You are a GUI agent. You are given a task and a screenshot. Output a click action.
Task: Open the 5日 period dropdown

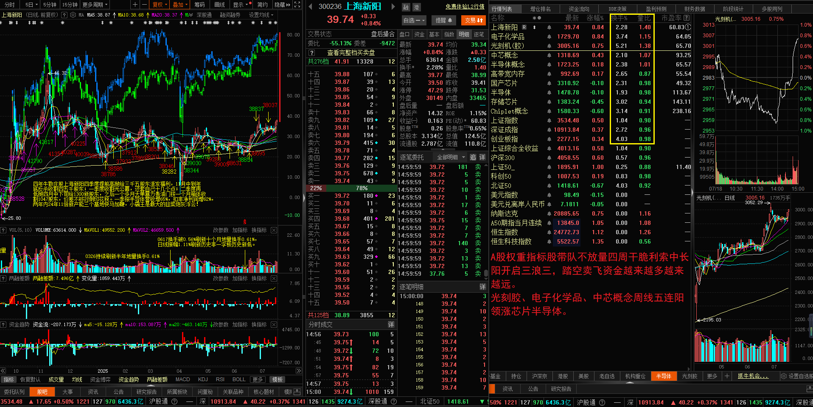point(31,5)
